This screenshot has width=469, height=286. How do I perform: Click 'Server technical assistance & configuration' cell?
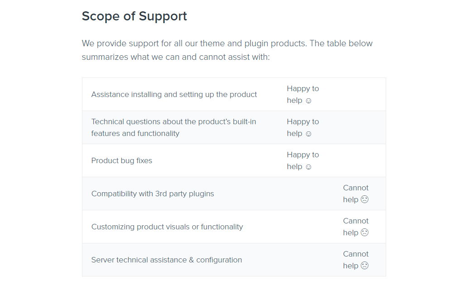pos(167,260)
